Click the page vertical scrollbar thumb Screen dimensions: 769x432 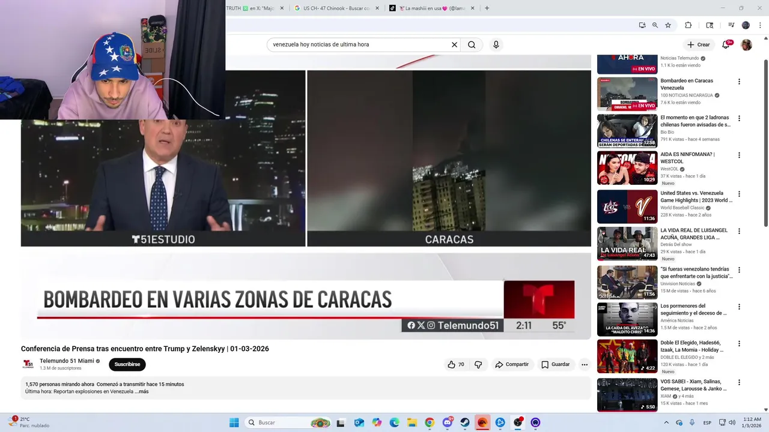tap(765, 143)
